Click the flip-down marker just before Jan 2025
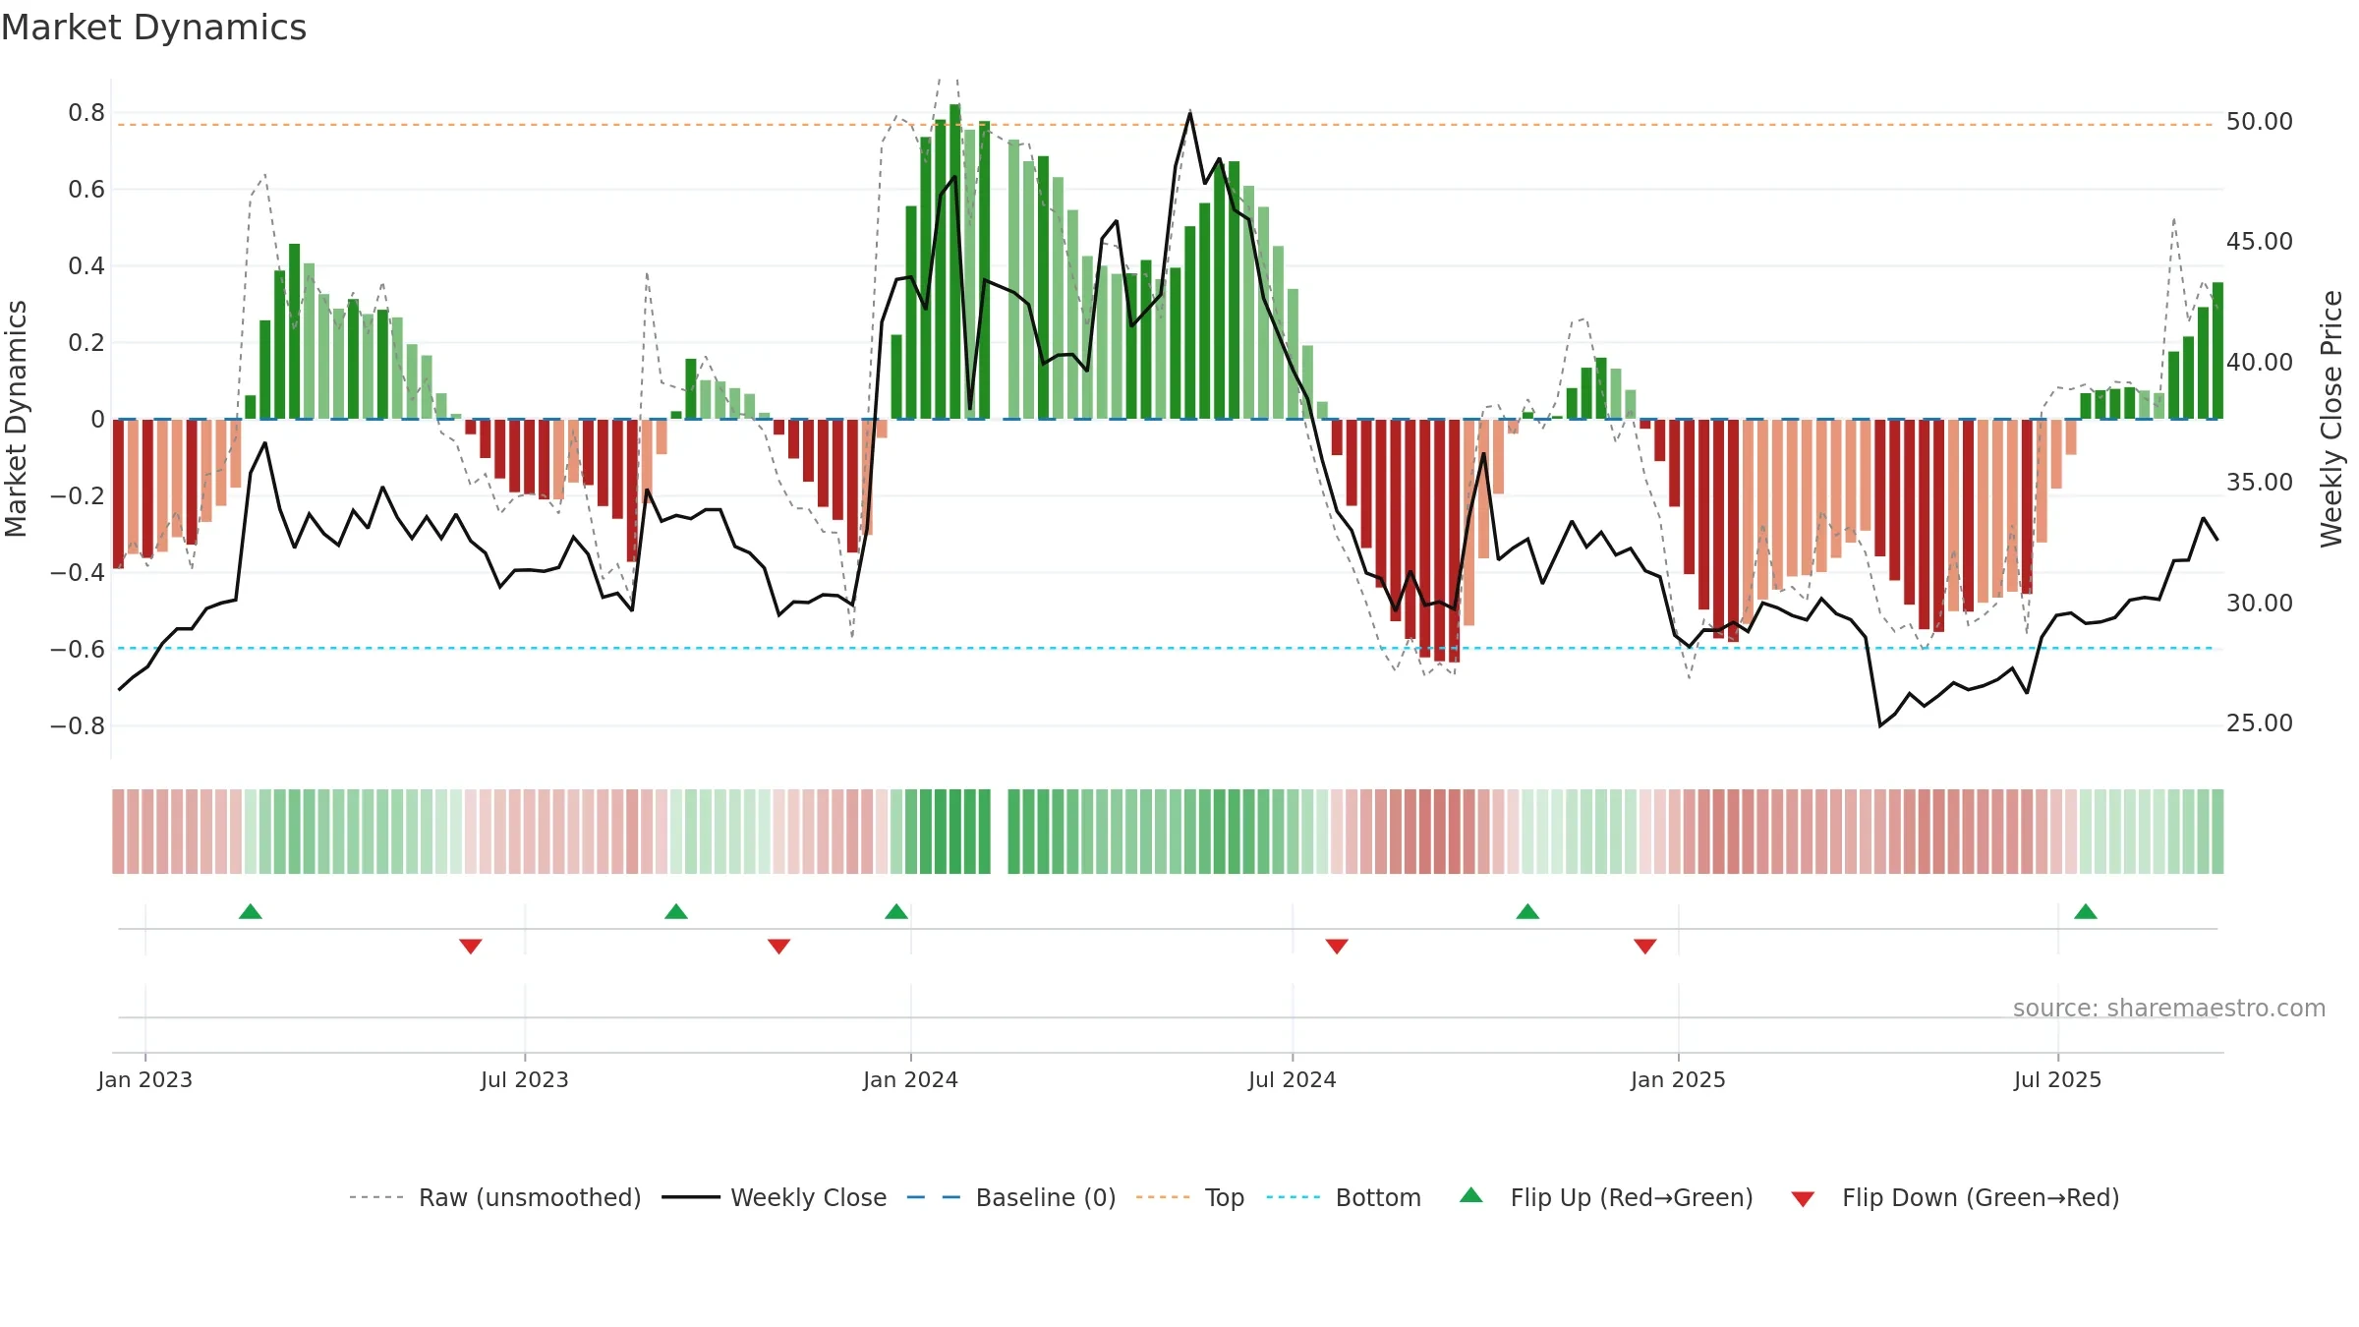Screen dimensions: 2359x1327 (1645, 946)
